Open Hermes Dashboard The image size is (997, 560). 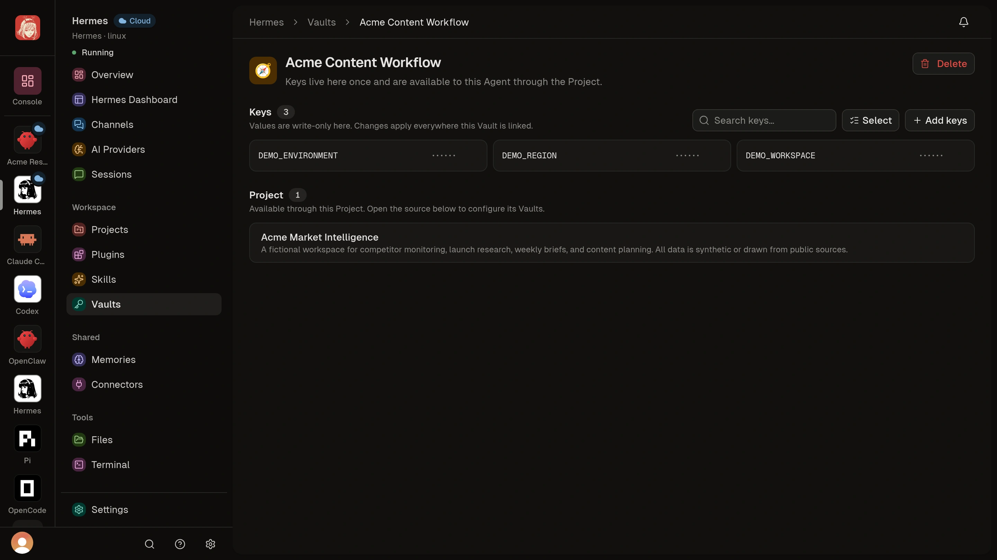click(144, 100)
